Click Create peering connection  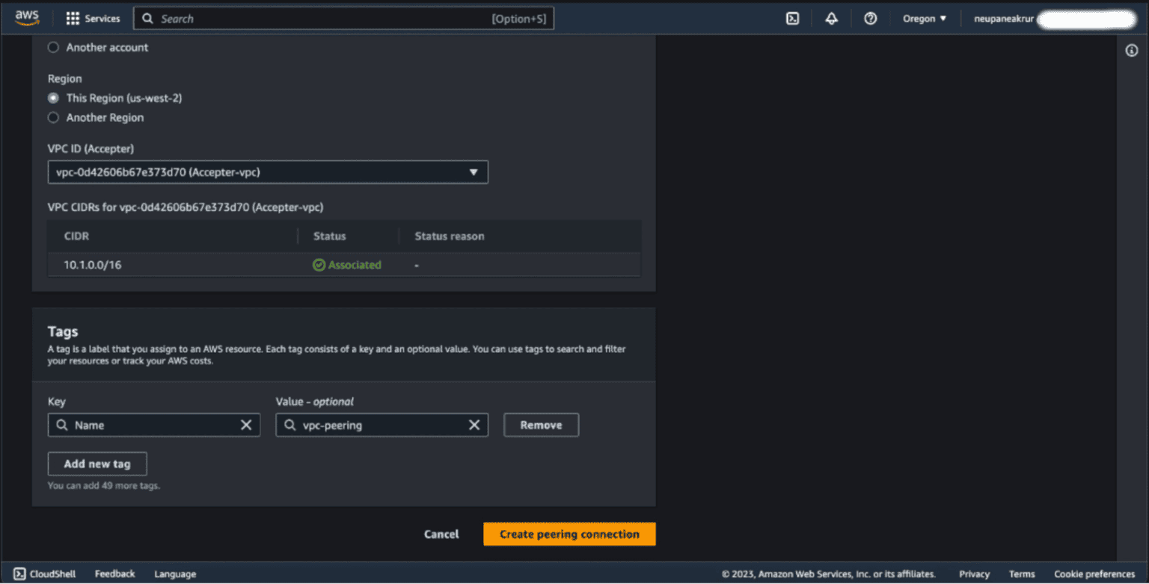(x=569, y=534)
